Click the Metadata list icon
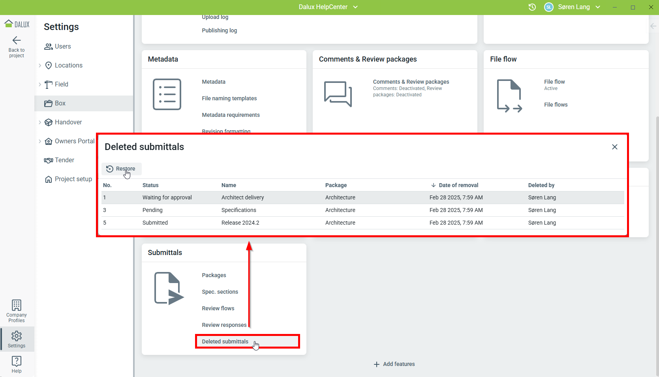The image size is (659, 377). [x=167, y=94]
